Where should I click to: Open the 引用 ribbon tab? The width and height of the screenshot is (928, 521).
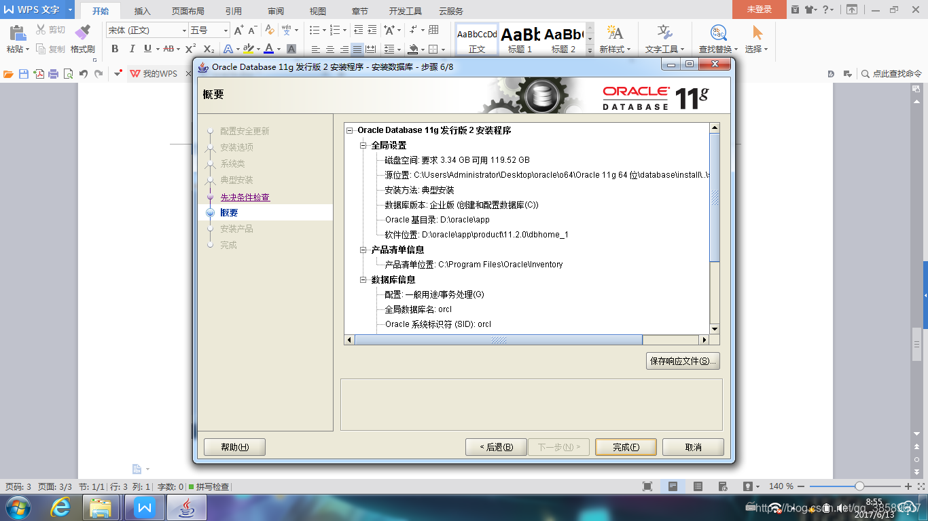(x=234, y=11)
